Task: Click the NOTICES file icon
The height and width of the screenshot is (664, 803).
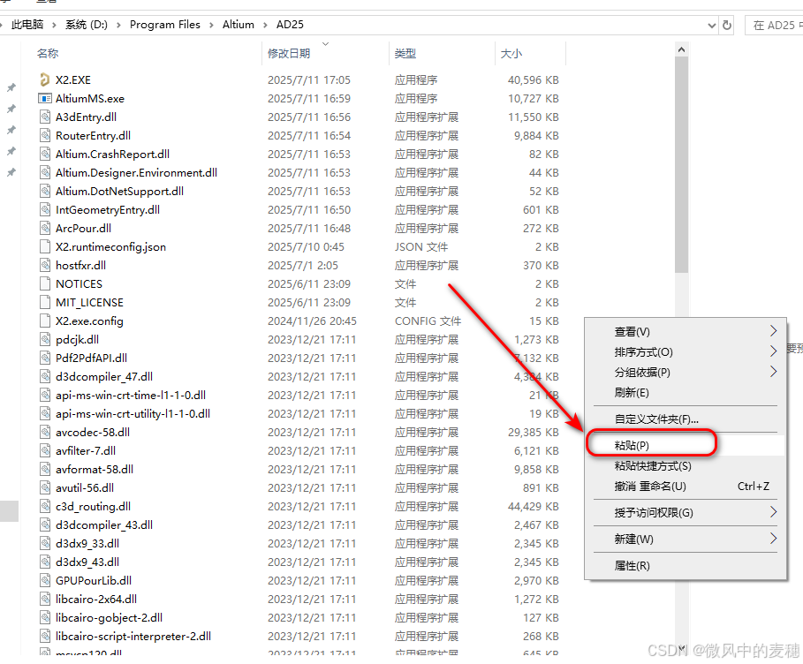Action: coord(45,283)
